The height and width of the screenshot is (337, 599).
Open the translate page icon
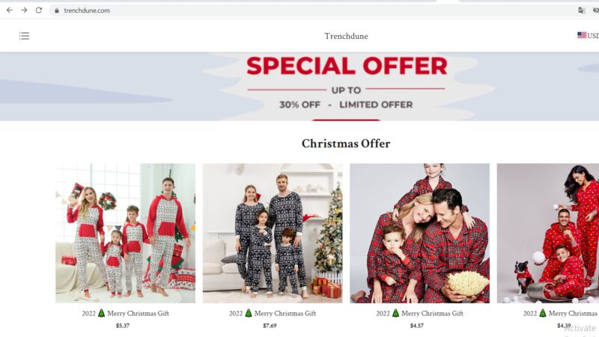[582, 10]
